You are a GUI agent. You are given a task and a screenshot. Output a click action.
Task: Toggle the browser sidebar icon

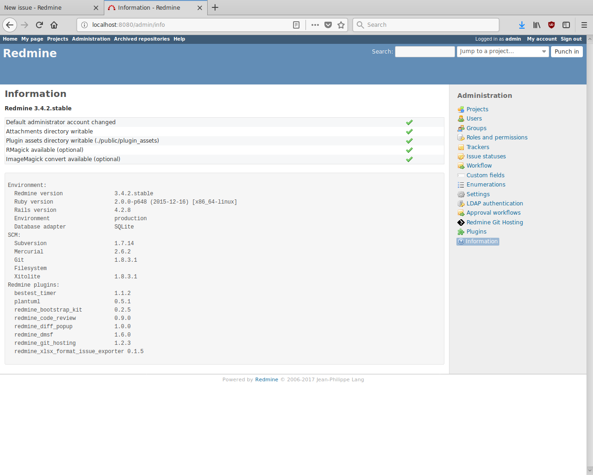pyautogui.click(x=566, y=25)
